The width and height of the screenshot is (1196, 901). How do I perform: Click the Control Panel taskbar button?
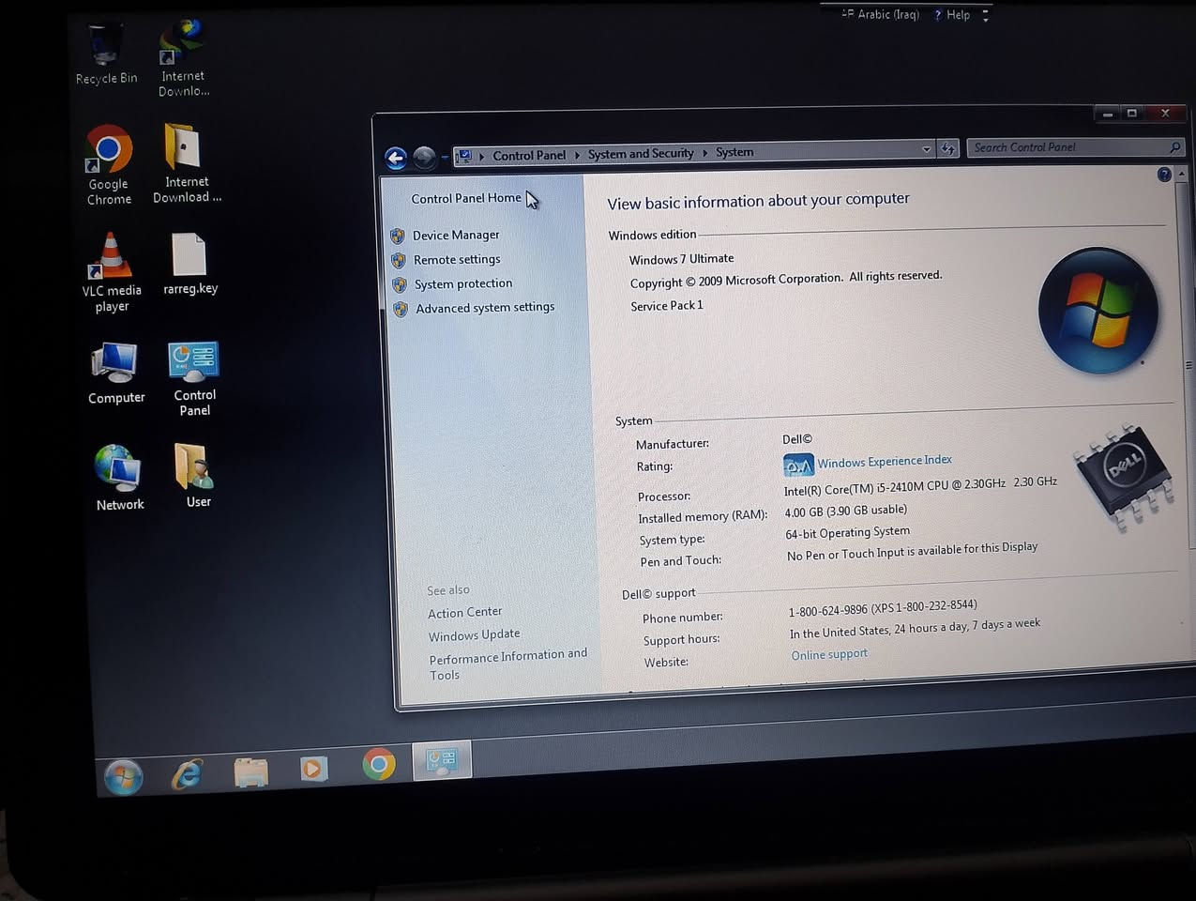coord(442,760)
